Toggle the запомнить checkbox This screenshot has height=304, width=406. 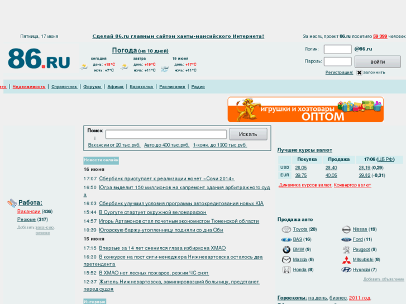tap(359, 73)
